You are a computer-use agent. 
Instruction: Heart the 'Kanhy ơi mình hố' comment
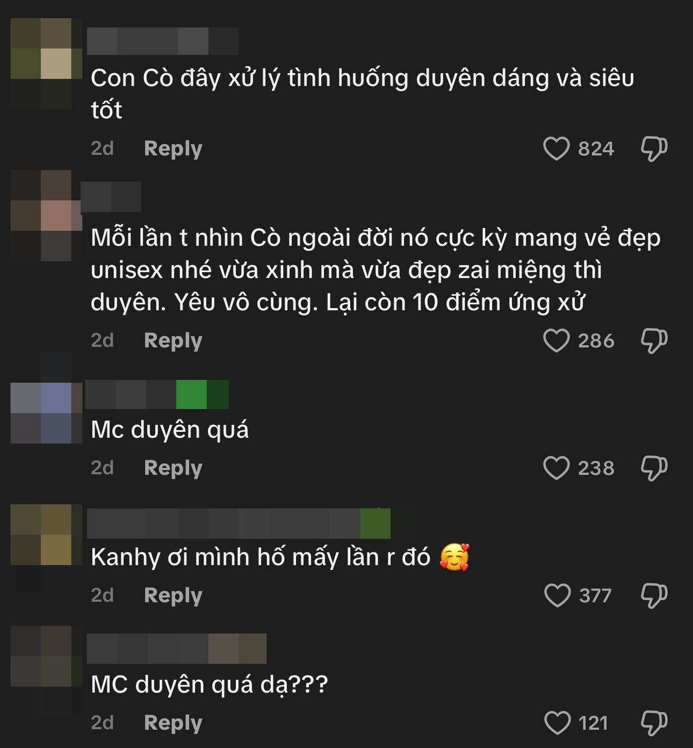coord(557,595)
